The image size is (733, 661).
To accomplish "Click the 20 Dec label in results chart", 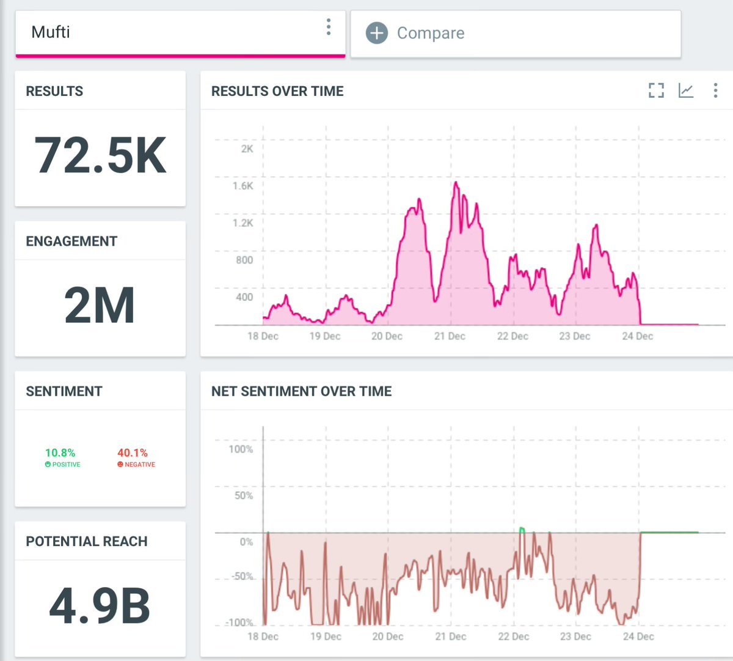I will pyautogui.click(x=387, y=336).
